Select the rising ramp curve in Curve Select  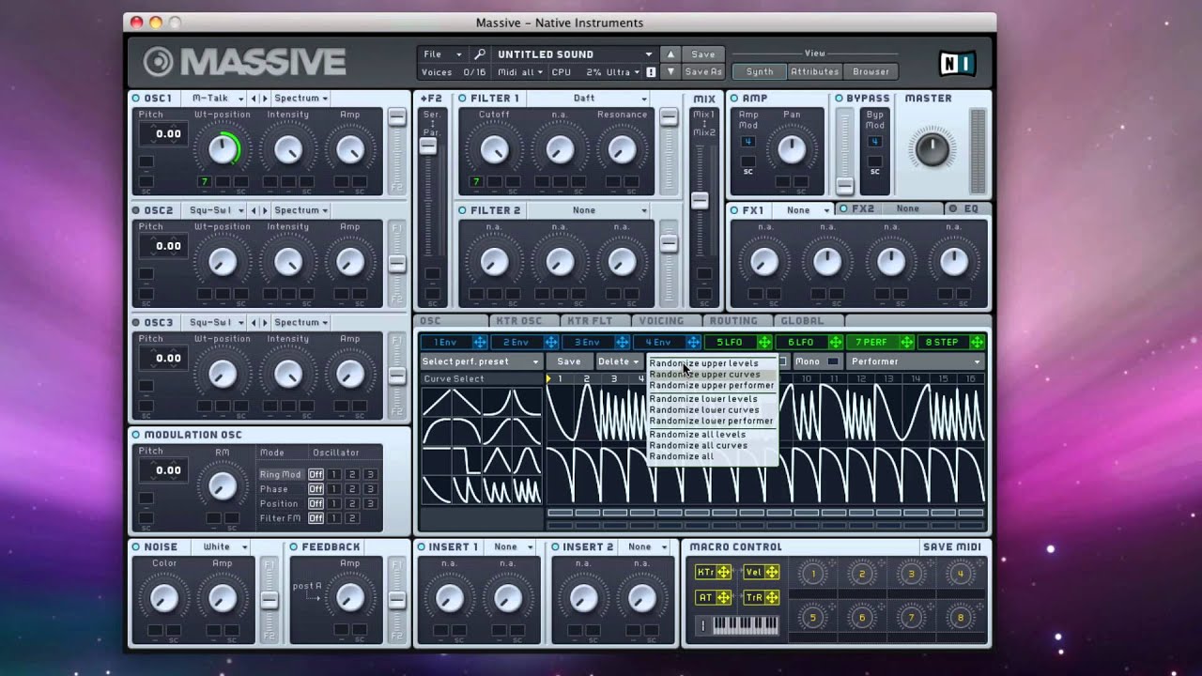coord(437,402)
